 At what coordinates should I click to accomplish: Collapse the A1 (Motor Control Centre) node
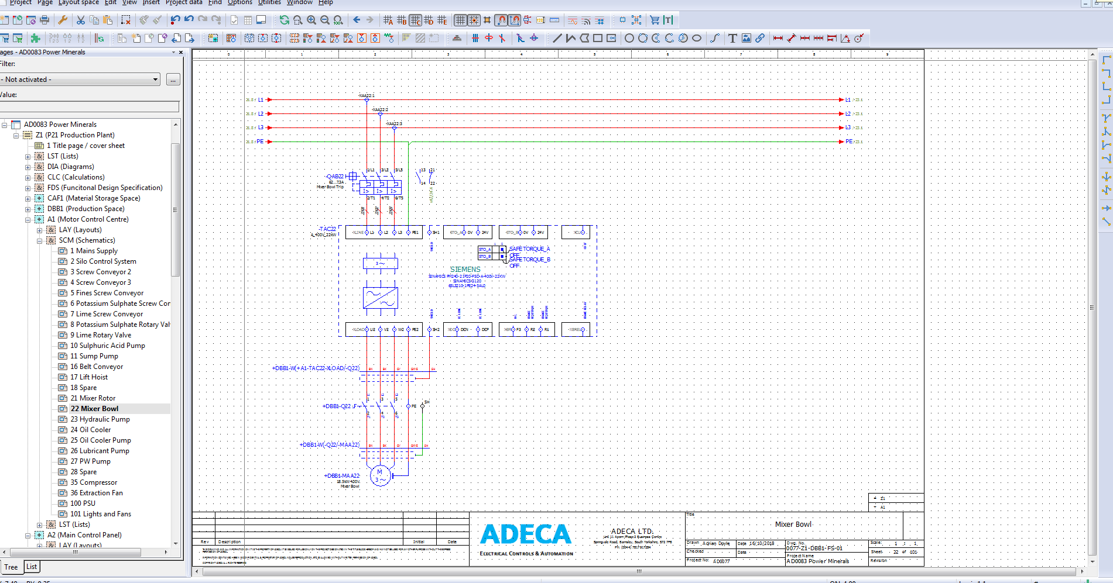click(28, 219)
